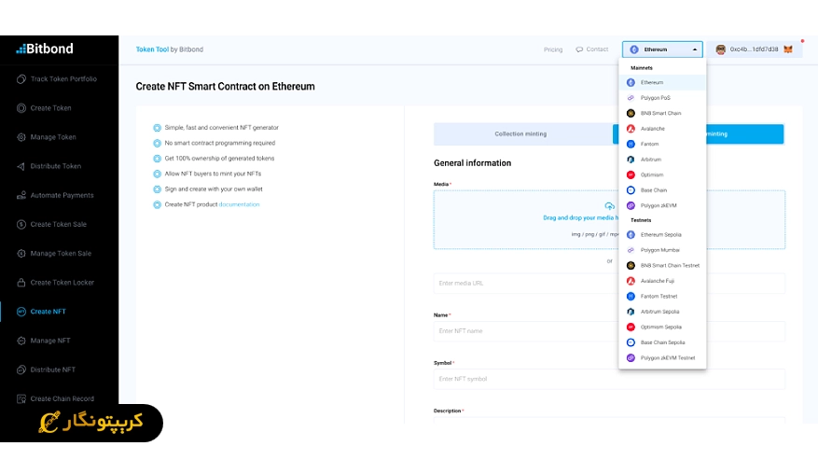The width and height of the screenshot is (818, 460).
Task: Choose the Optimism network icon
Action: (631, 174)
